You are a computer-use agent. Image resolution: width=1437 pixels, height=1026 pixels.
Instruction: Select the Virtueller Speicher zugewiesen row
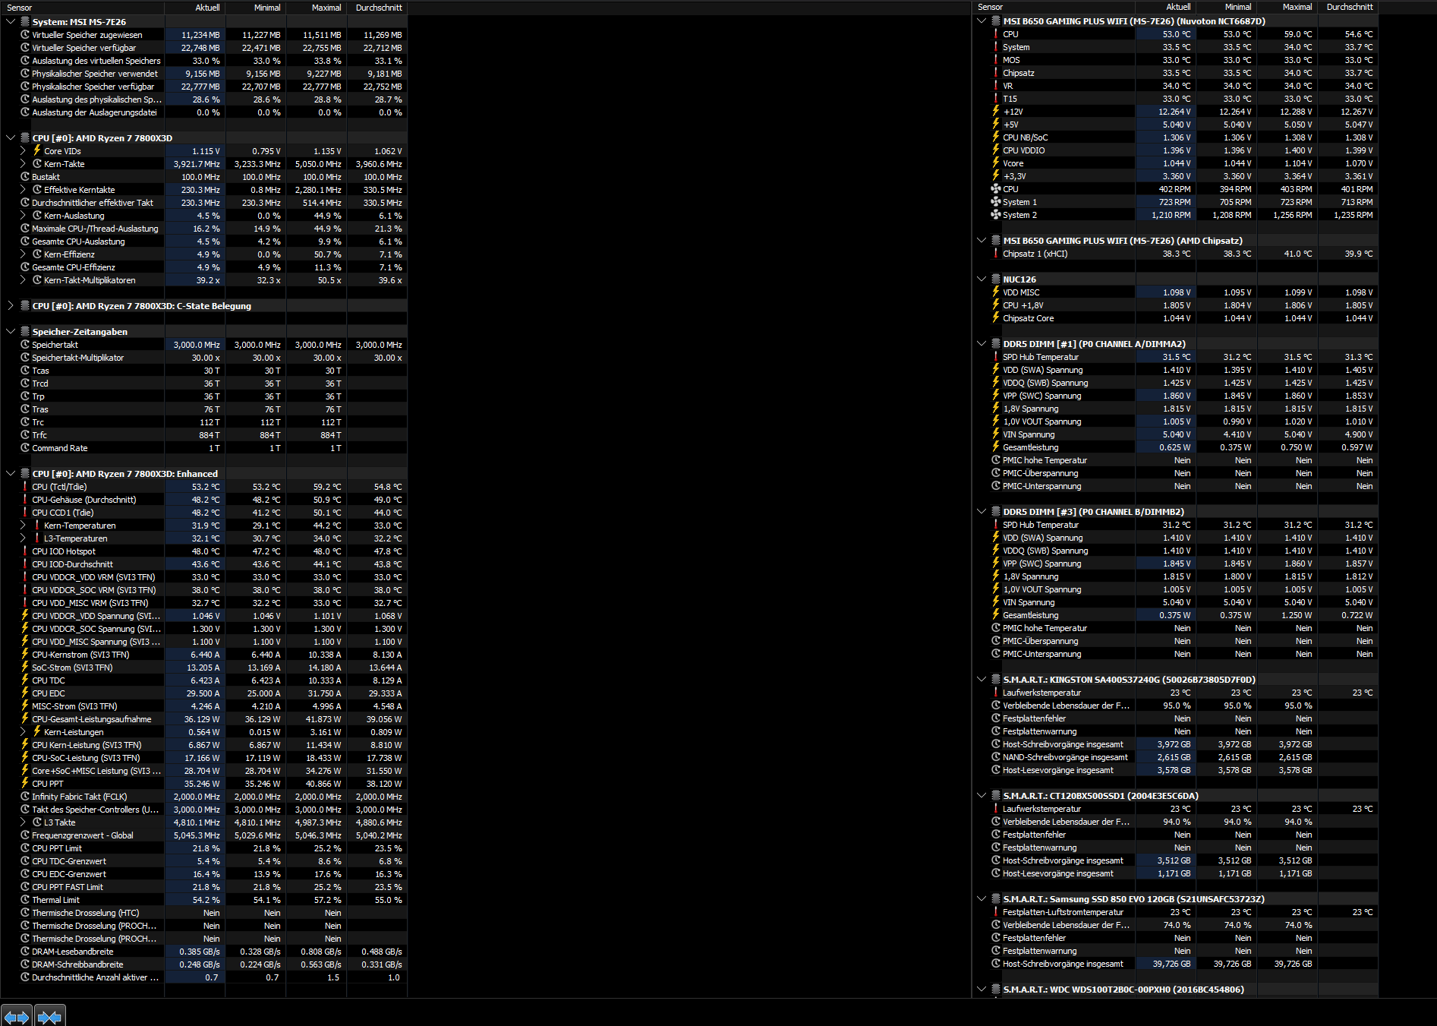click(203, 35)
